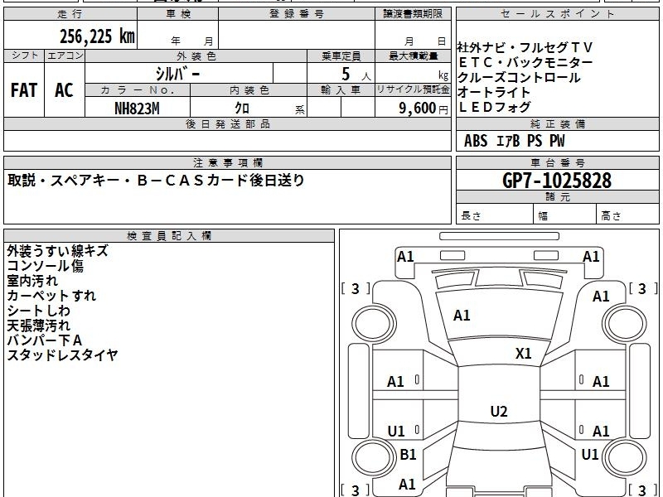This screenshot has height=497, width=663.
Task: Click the 内装色 header cell
Action: (x=249, y=90)
